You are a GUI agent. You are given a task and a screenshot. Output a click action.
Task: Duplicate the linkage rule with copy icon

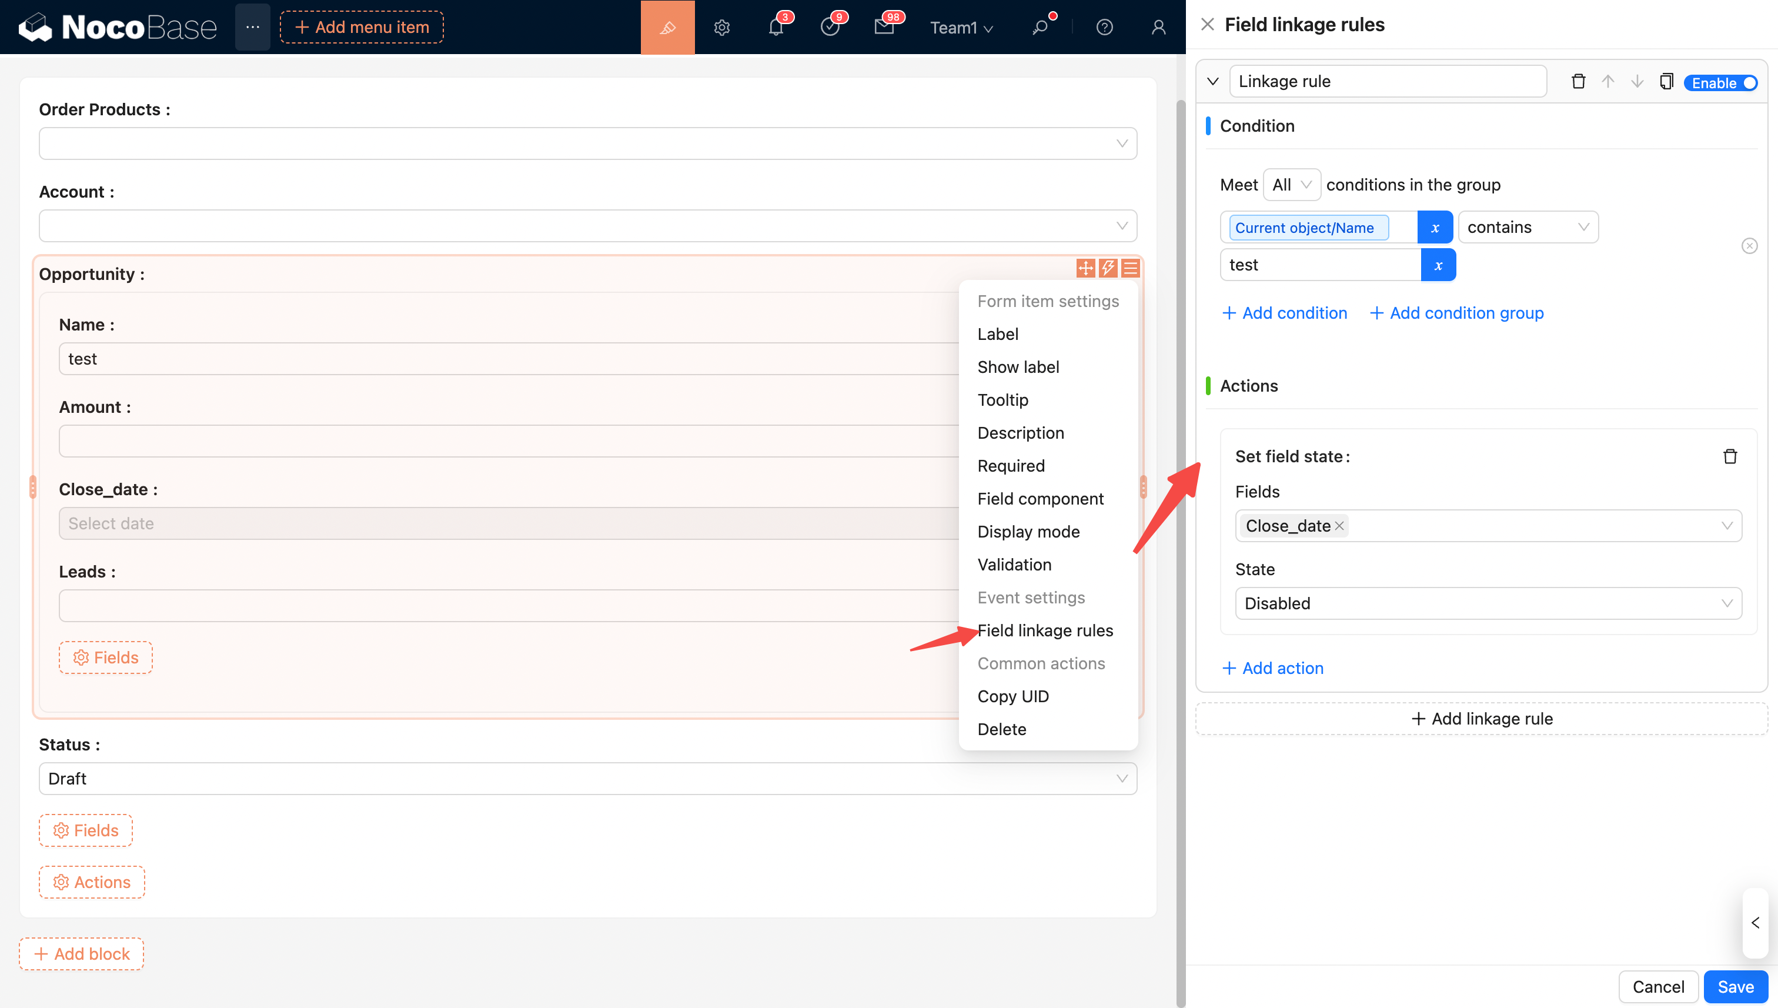click(x=1666, y=82)
